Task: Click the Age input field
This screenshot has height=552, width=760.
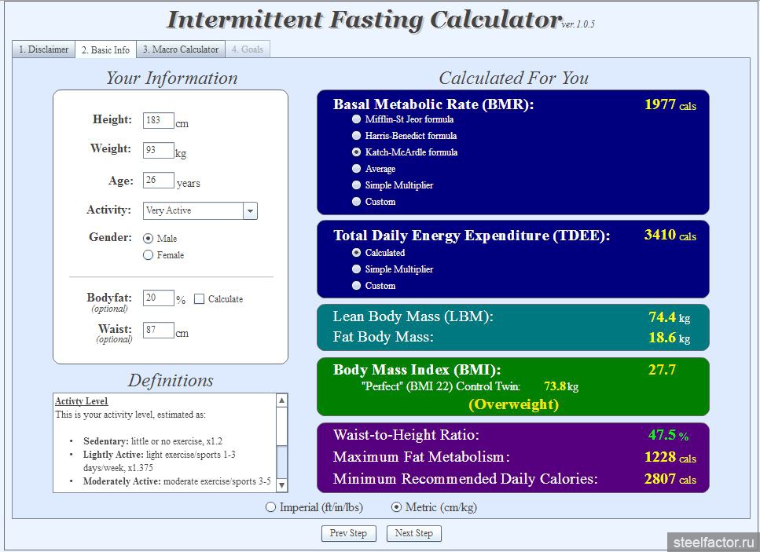Action: (x=159, y=180)
